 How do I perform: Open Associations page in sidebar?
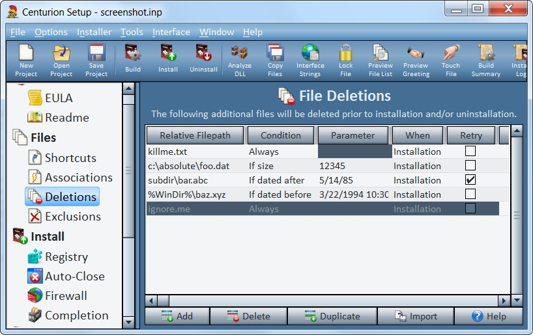70,178
